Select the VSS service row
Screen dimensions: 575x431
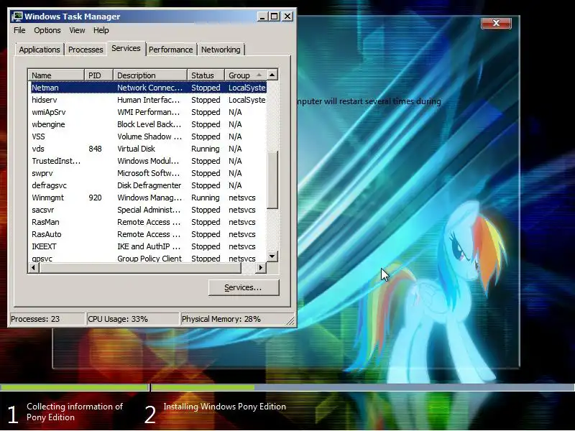click(148, 136)
